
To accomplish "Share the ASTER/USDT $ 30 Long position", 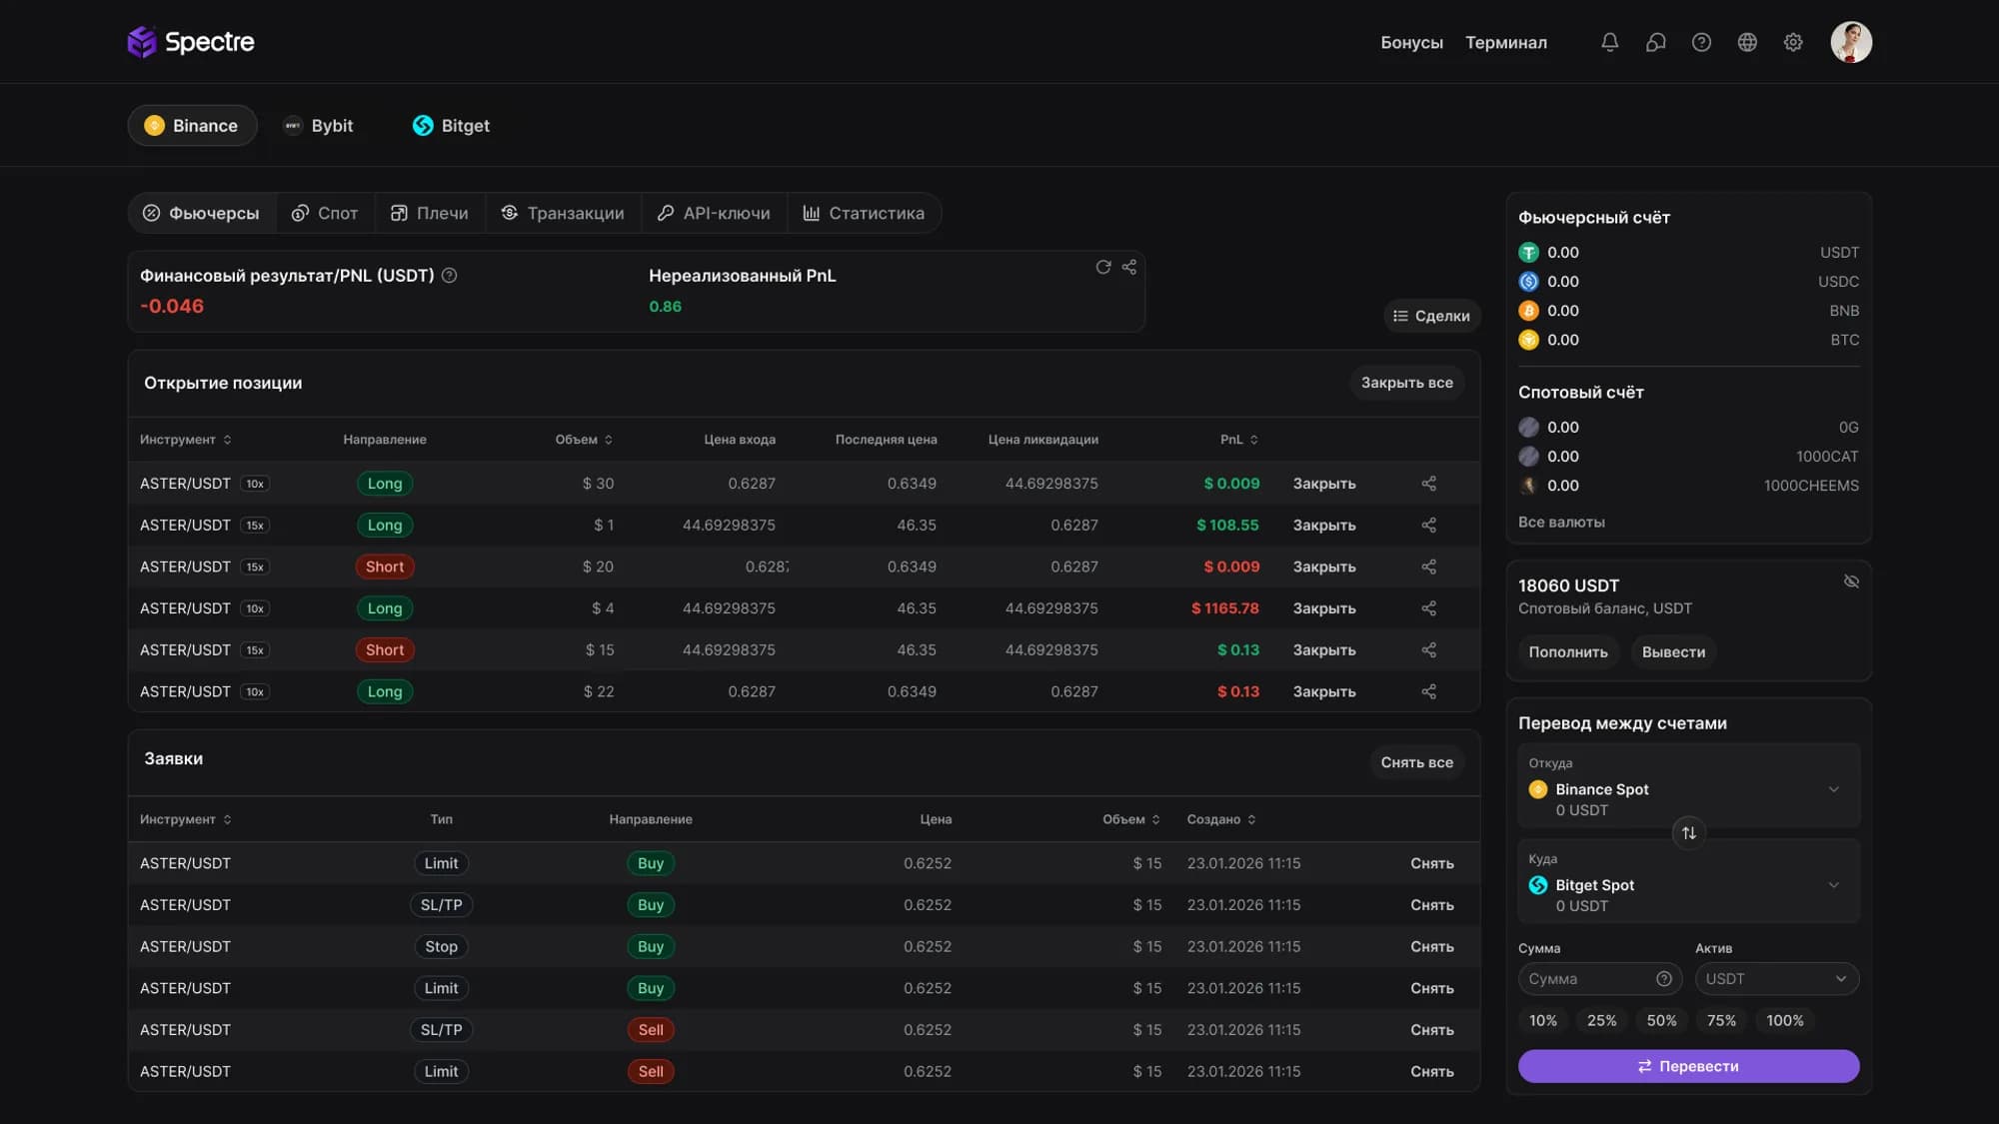I will click(x=1428, y=484).
